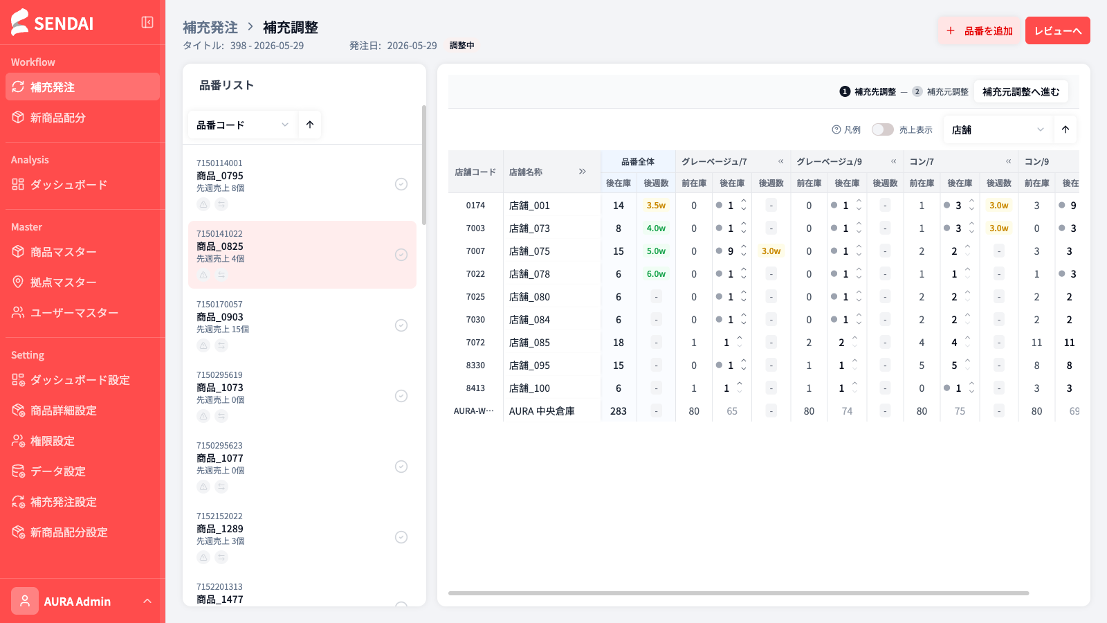Click the AURA 中央倉庫 row name

click(542, 410)
